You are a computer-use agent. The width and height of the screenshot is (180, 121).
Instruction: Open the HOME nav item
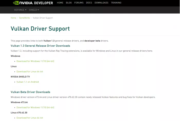pos(60,3)
